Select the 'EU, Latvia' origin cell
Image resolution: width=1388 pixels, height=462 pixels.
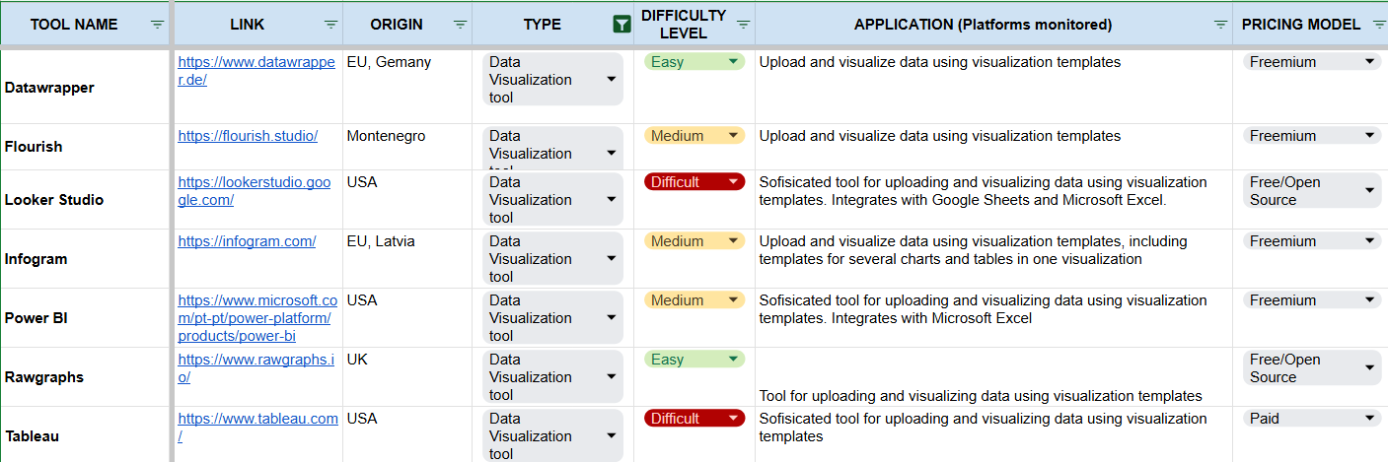coord(406,258)
